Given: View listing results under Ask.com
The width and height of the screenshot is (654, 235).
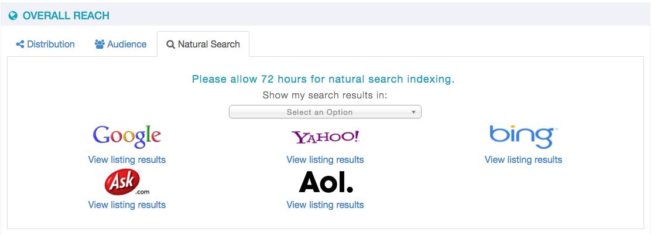Looking at the screenshot, I should pyautogui.click(x=127, y=205).
